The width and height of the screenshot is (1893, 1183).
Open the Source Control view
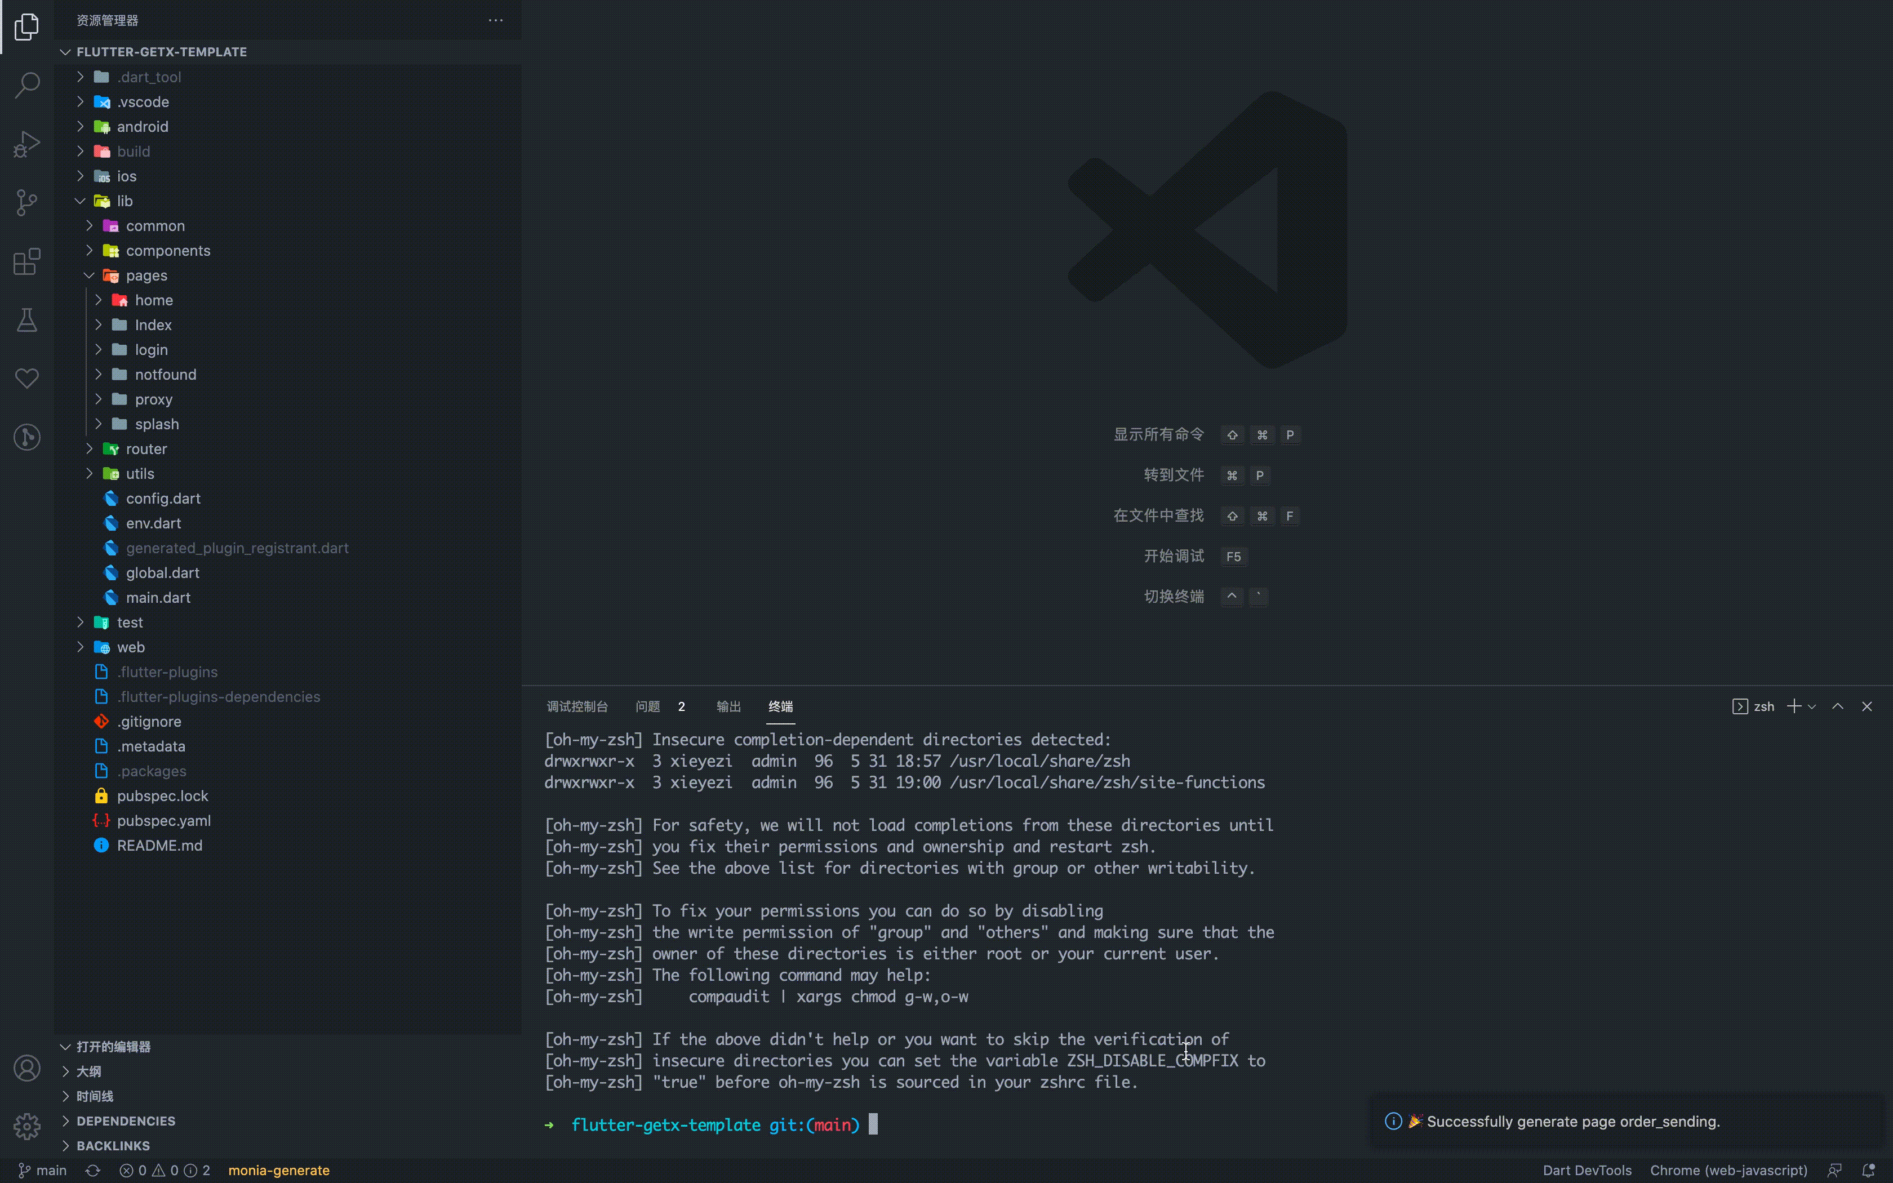coord(26,203)
